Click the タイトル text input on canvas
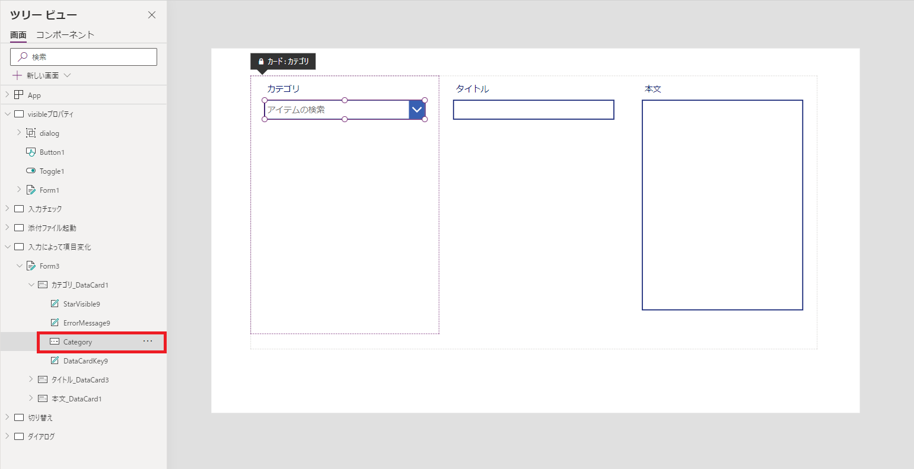The width and height of the screenshot is (914, 469). click(x=534, y=110)
